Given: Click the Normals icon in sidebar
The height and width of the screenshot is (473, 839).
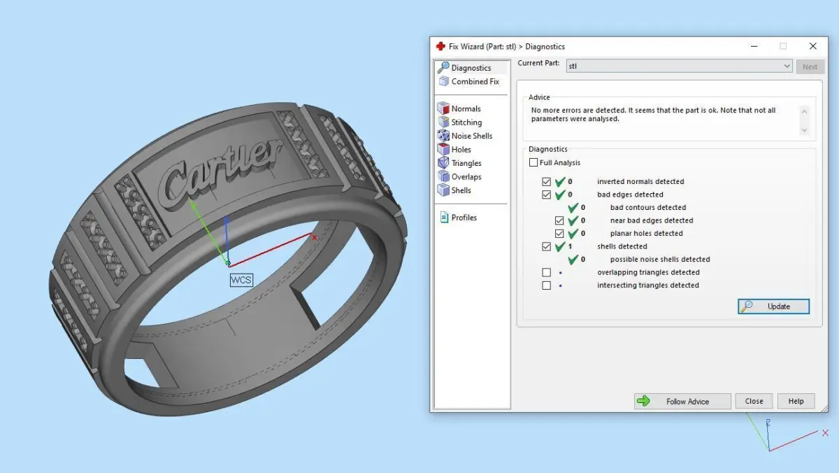Looking at the screenshot, I should [443, 108].
